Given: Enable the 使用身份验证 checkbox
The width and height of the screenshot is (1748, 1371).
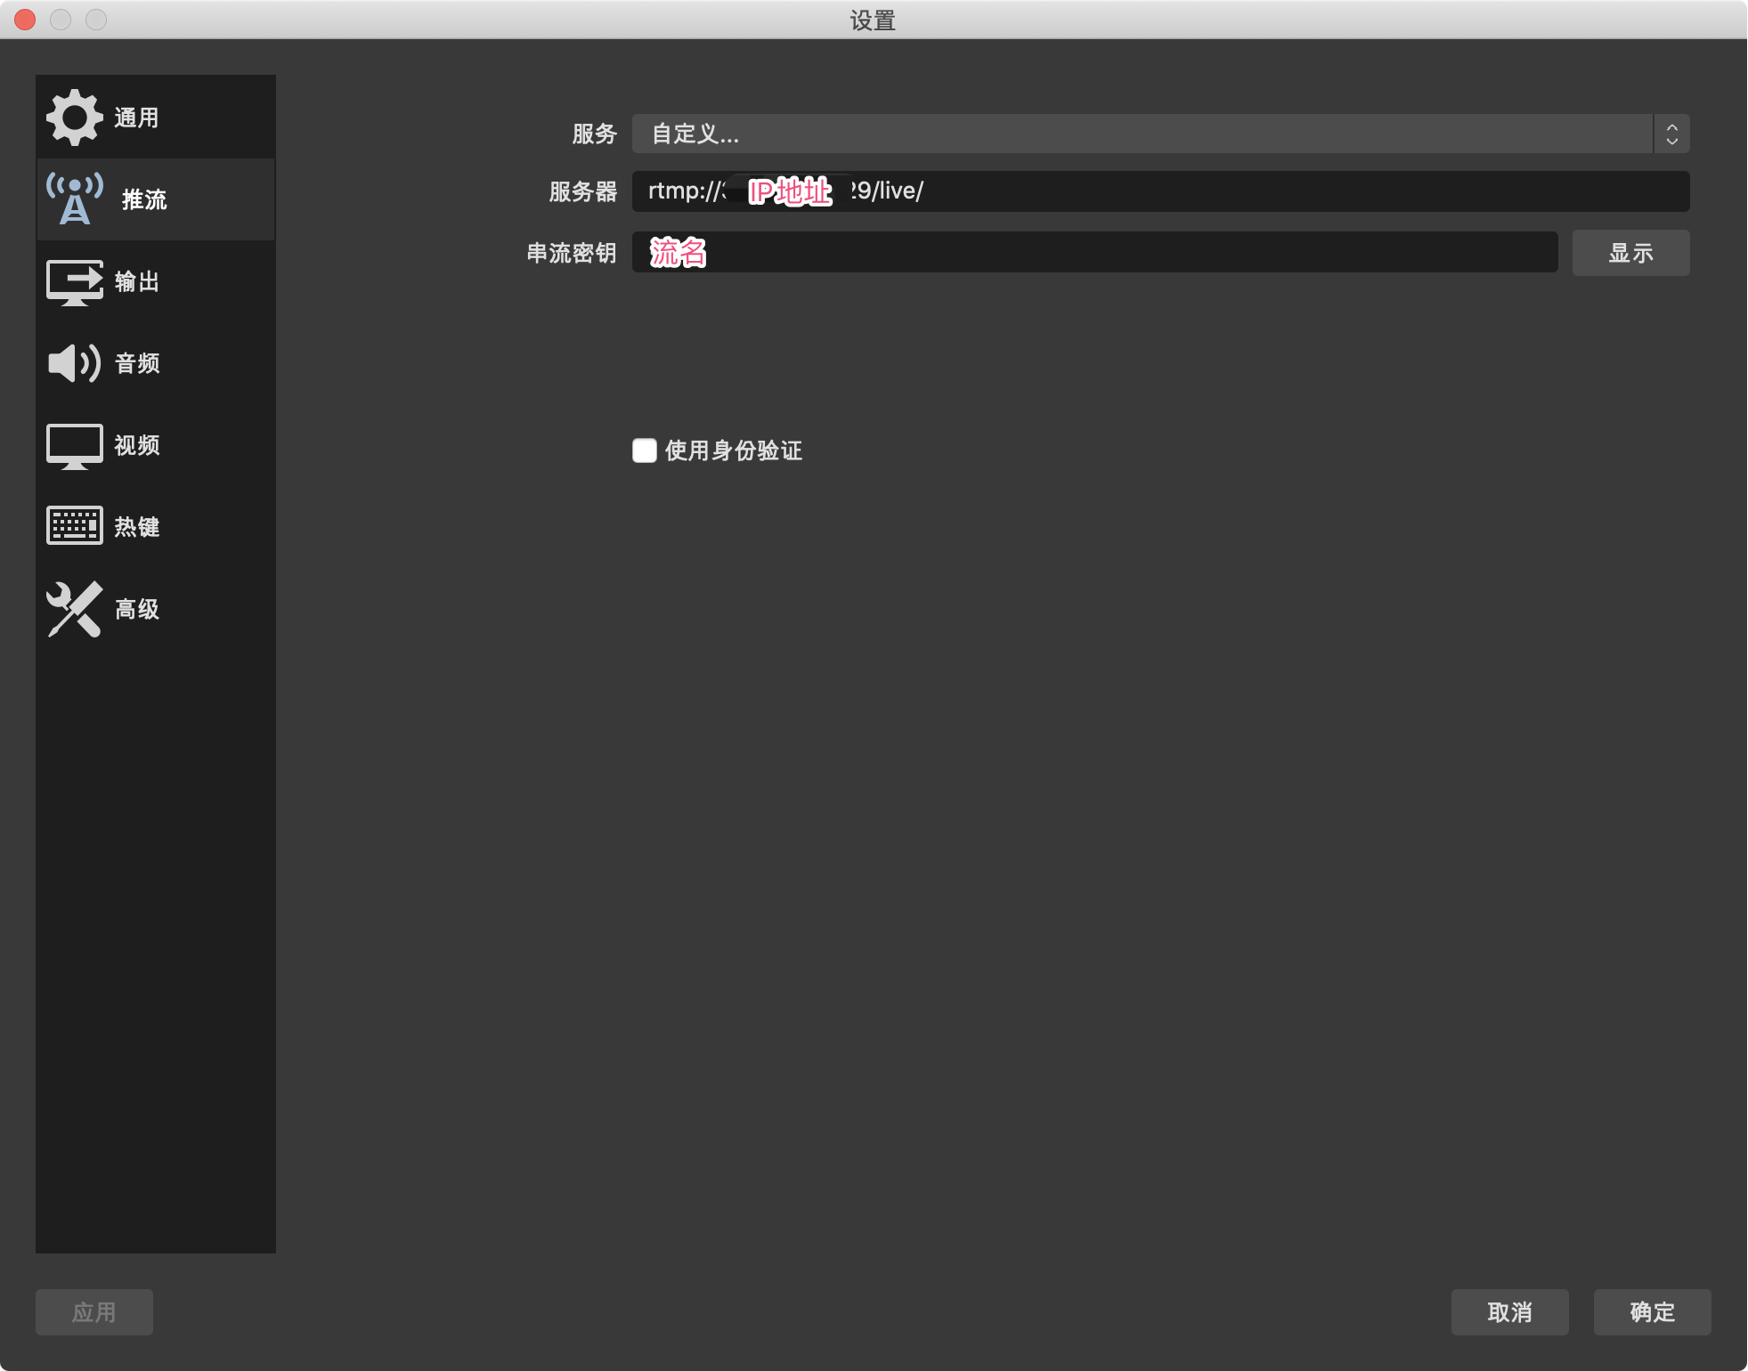Looking at the screenshot, I should (x=644, y=450).
